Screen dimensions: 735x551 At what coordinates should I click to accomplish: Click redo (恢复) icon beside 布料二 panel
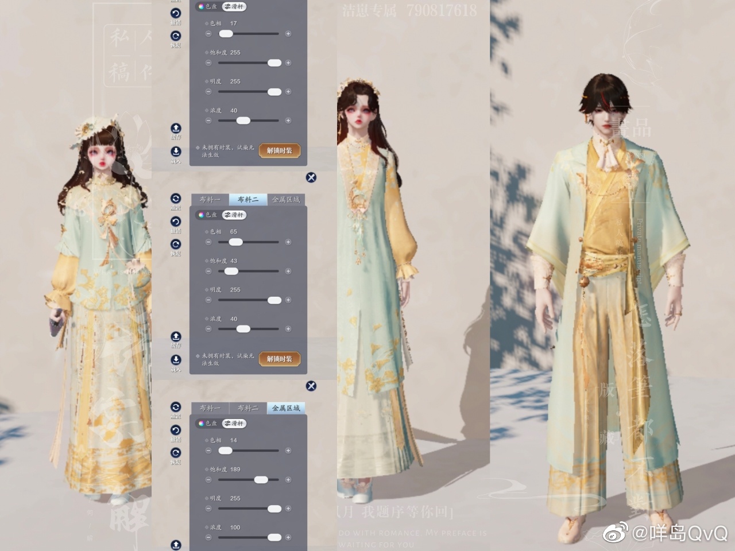pos(176,244)
